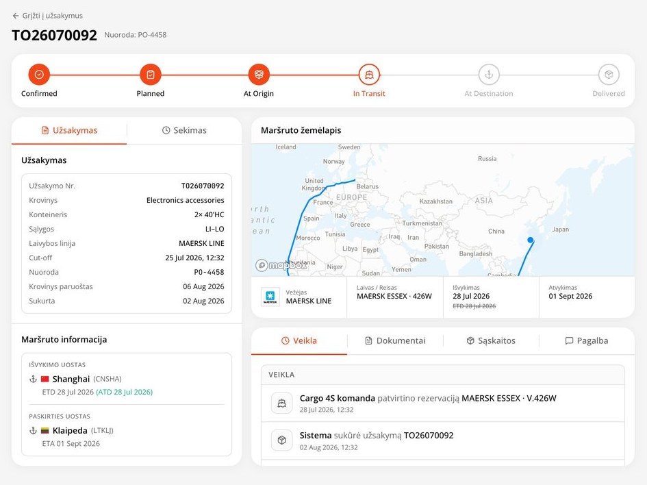Open the Pagalba tab
This screenshot has width=647, height=485.
[x=586, y=341]
